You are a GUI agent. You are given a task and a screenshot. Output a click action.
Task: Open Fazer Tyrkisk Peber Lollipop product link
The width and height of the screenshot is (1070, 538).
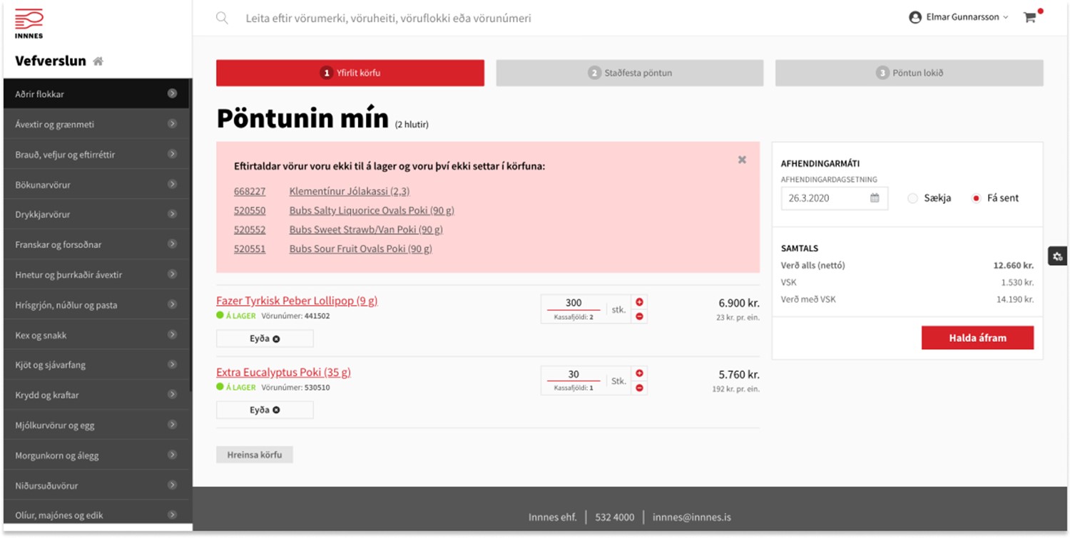(x=297, y=301)
